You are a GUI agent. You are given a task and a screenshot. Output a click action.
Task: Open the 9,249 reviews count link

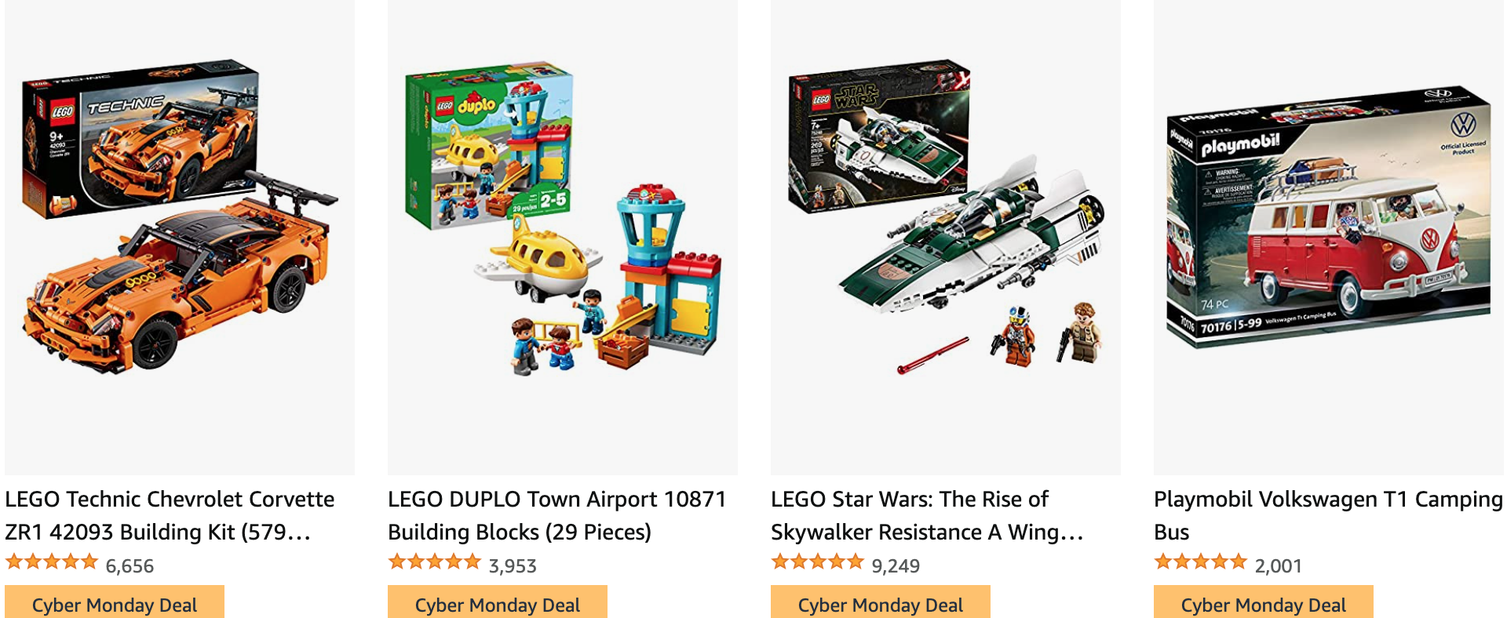[x=896, y=565]
